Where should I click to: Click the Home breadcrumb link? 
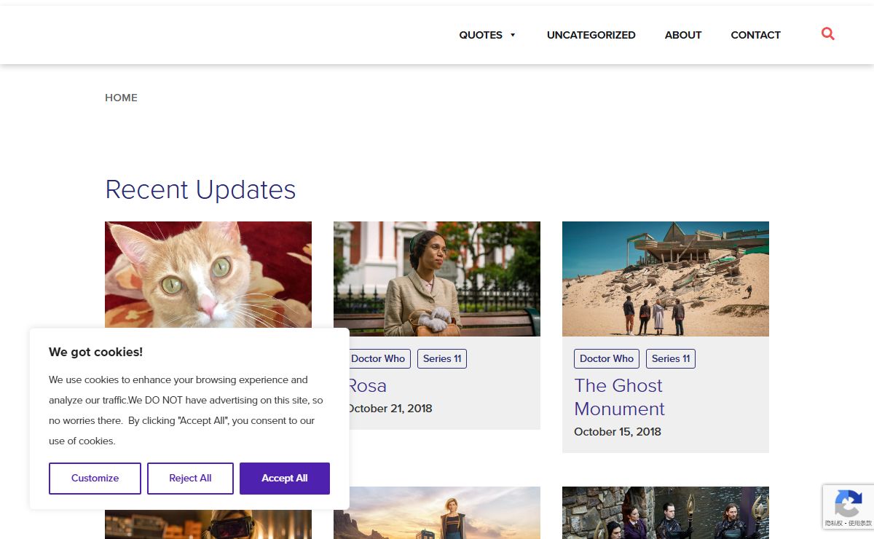[121, 98]
